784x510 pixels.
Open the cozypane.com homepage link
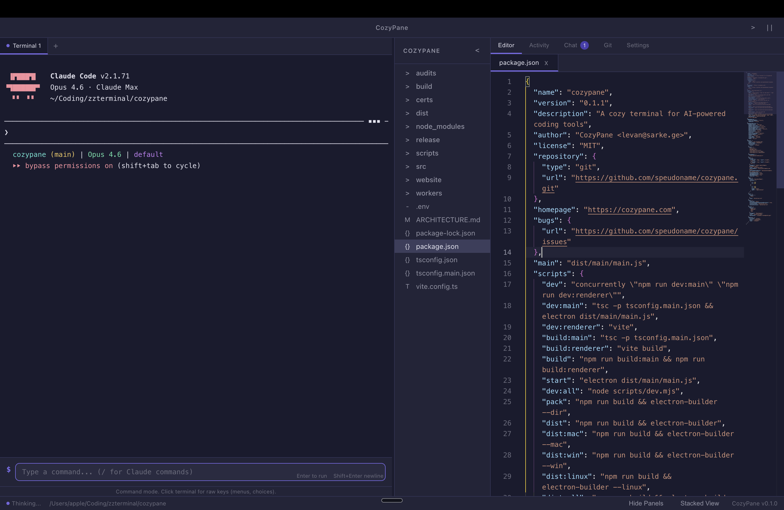(x=629, y=210)
